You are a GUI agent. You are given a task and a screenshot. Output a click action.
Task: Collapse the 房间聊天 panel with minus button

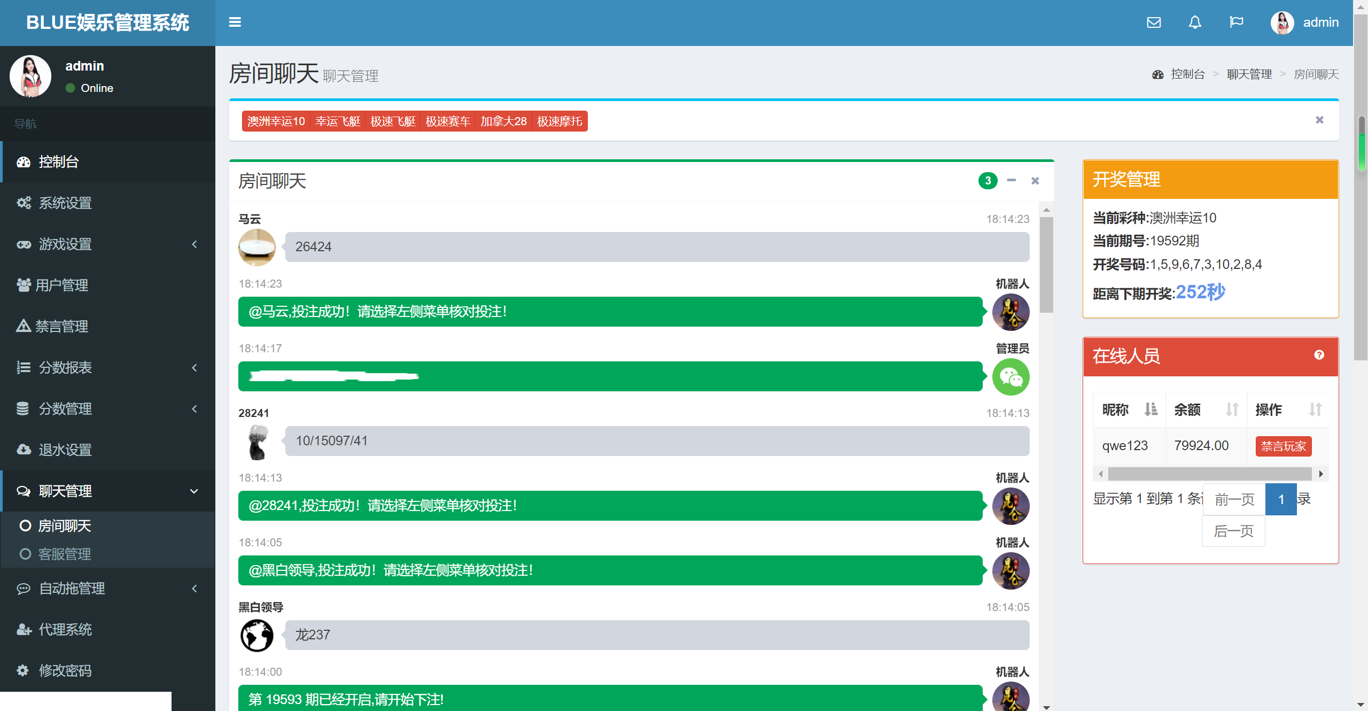pos(1011,181)
